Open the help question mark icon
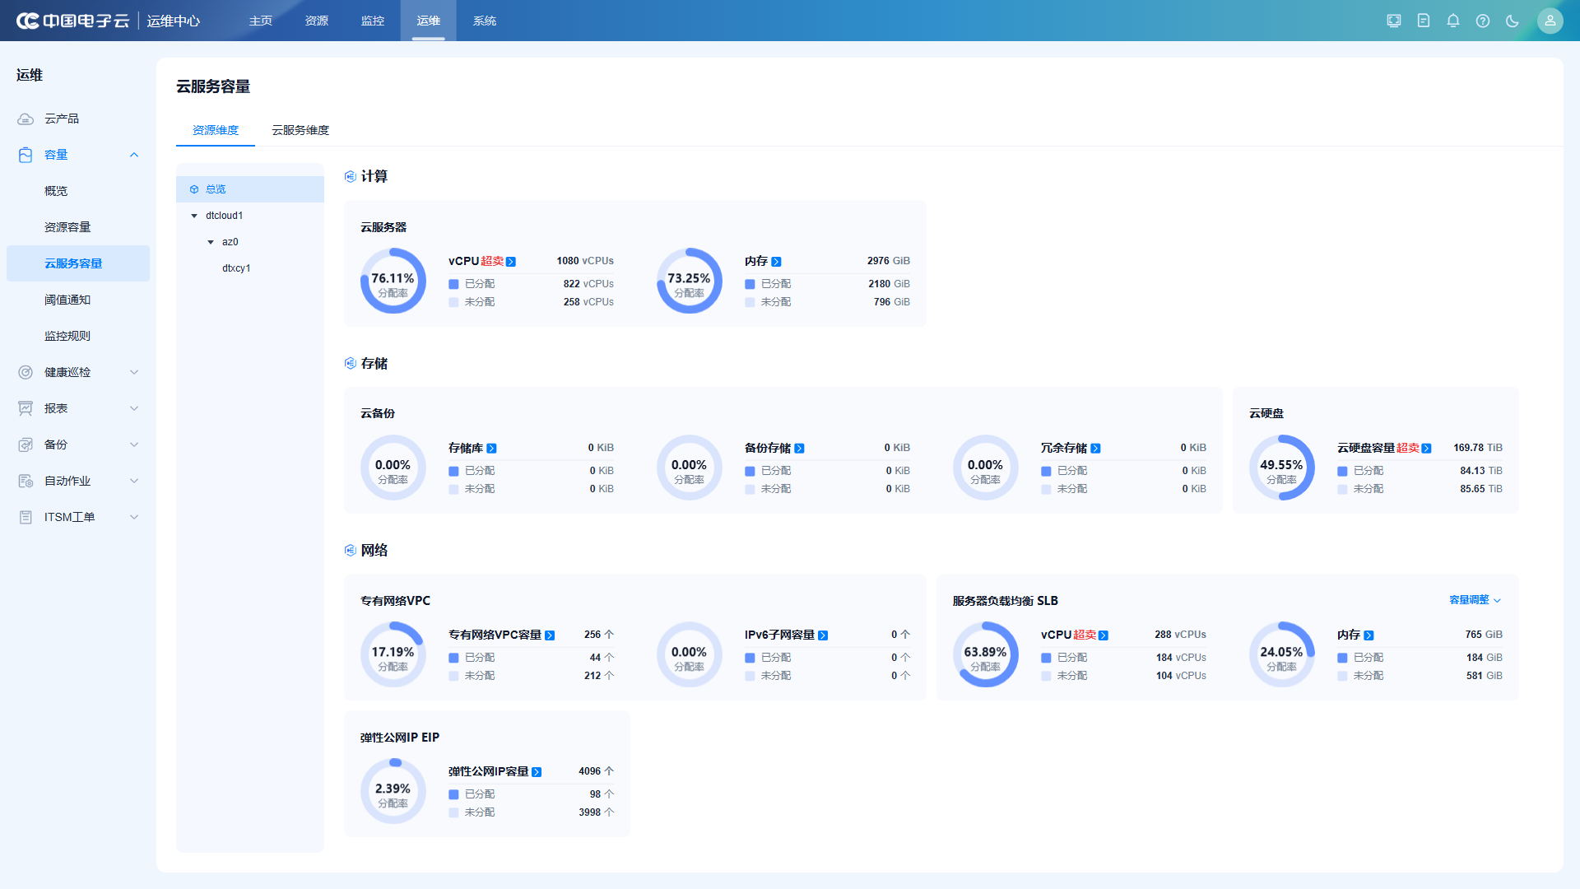1580x889 pixels. point(1483,21)
